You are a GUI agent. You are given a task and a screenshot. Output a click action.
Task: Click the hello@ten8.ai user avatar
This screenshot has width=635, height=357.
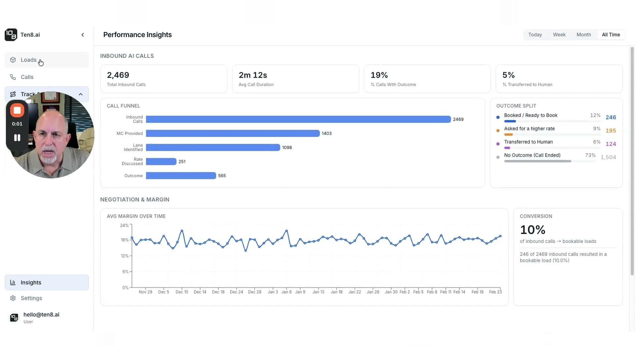[14, 318]
